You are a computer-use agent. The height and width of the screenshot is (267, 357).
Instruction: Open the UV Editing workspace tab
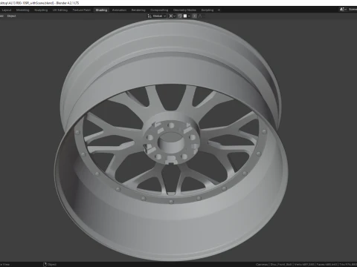coord(60,10)
